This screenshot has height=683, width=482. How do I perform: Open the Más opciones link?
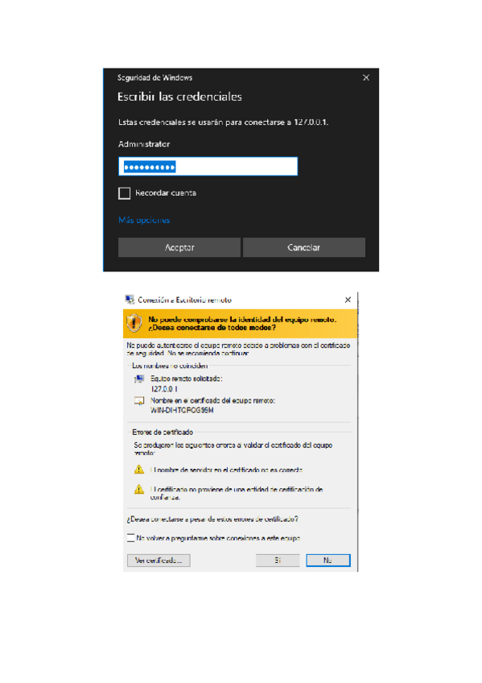click(144, 220)
